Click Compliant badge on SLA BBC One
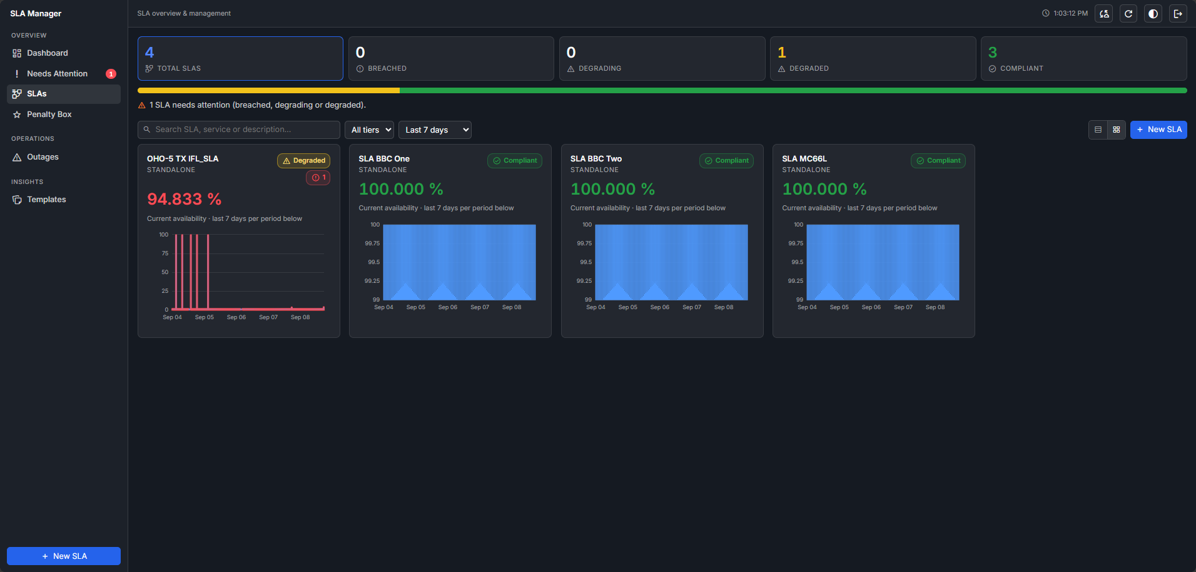Image resolution: width=1196 pixels, height=572 pixels. click(x=515, y=161)
